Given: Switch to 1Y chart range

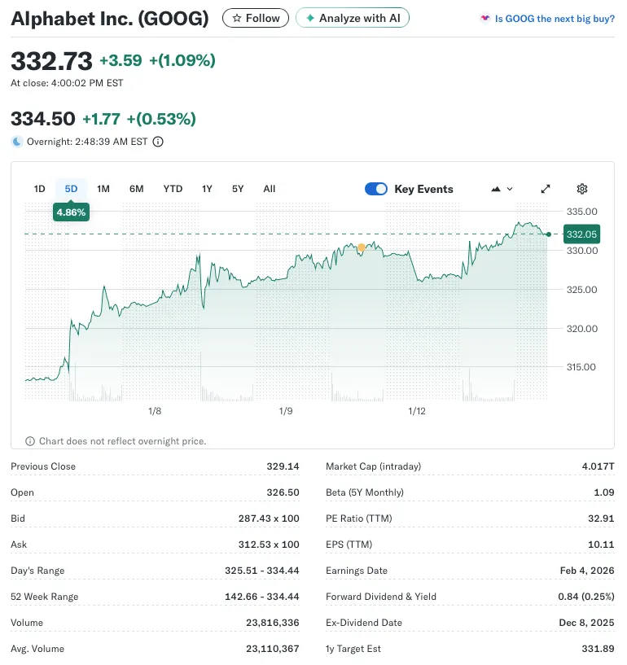Looking at the screenshot, I should point(207,189).
